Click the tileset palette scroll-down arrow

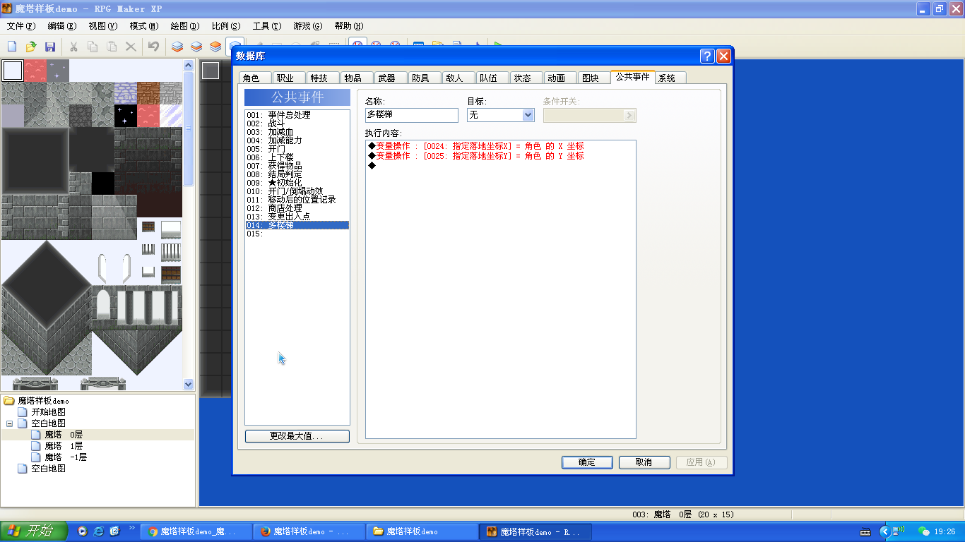tap(188, 385)
